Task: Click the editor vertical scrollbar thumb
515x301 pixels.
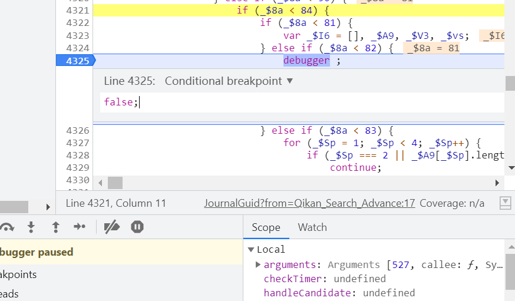Action: pyautogui.click(x=510, y=83)
